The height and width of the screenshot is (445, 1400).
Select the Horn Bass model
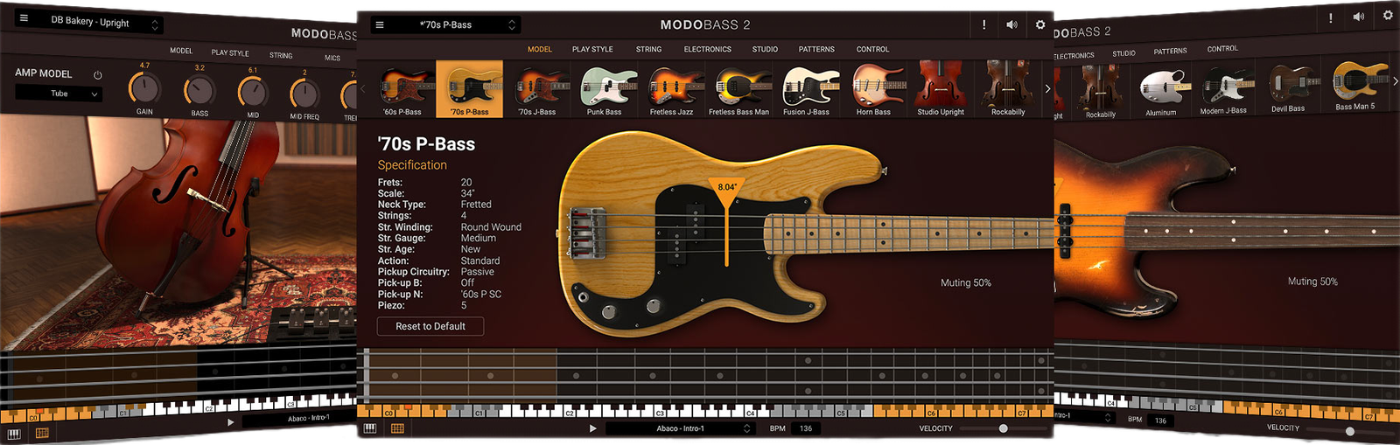[873, 89]
